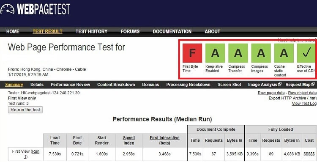Open the Keep-alive Enabled A grade box
The width and height of the screenshot is (317, 162).
pyautogui.click(x=215, y=53)
